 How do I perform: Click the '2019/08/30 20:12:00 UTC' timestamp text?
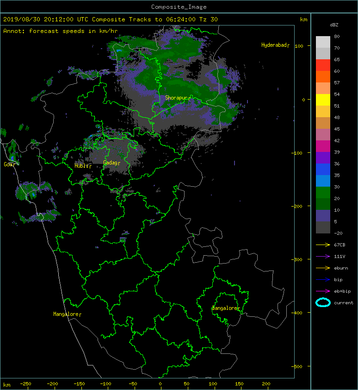[46, 19]
